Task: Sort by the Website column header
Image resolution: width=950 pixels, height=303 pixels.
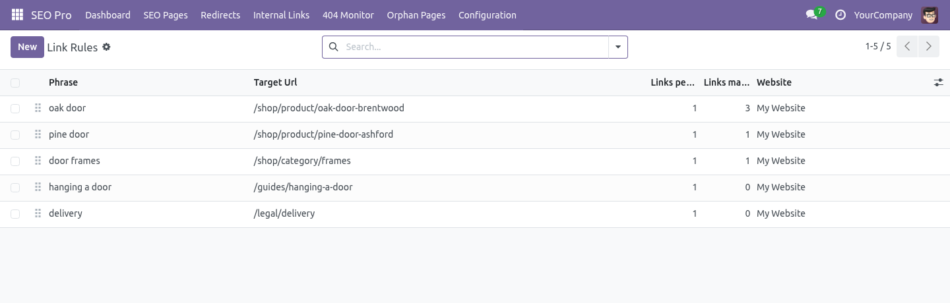Action: pyautogui.click(x=774, y=82)
